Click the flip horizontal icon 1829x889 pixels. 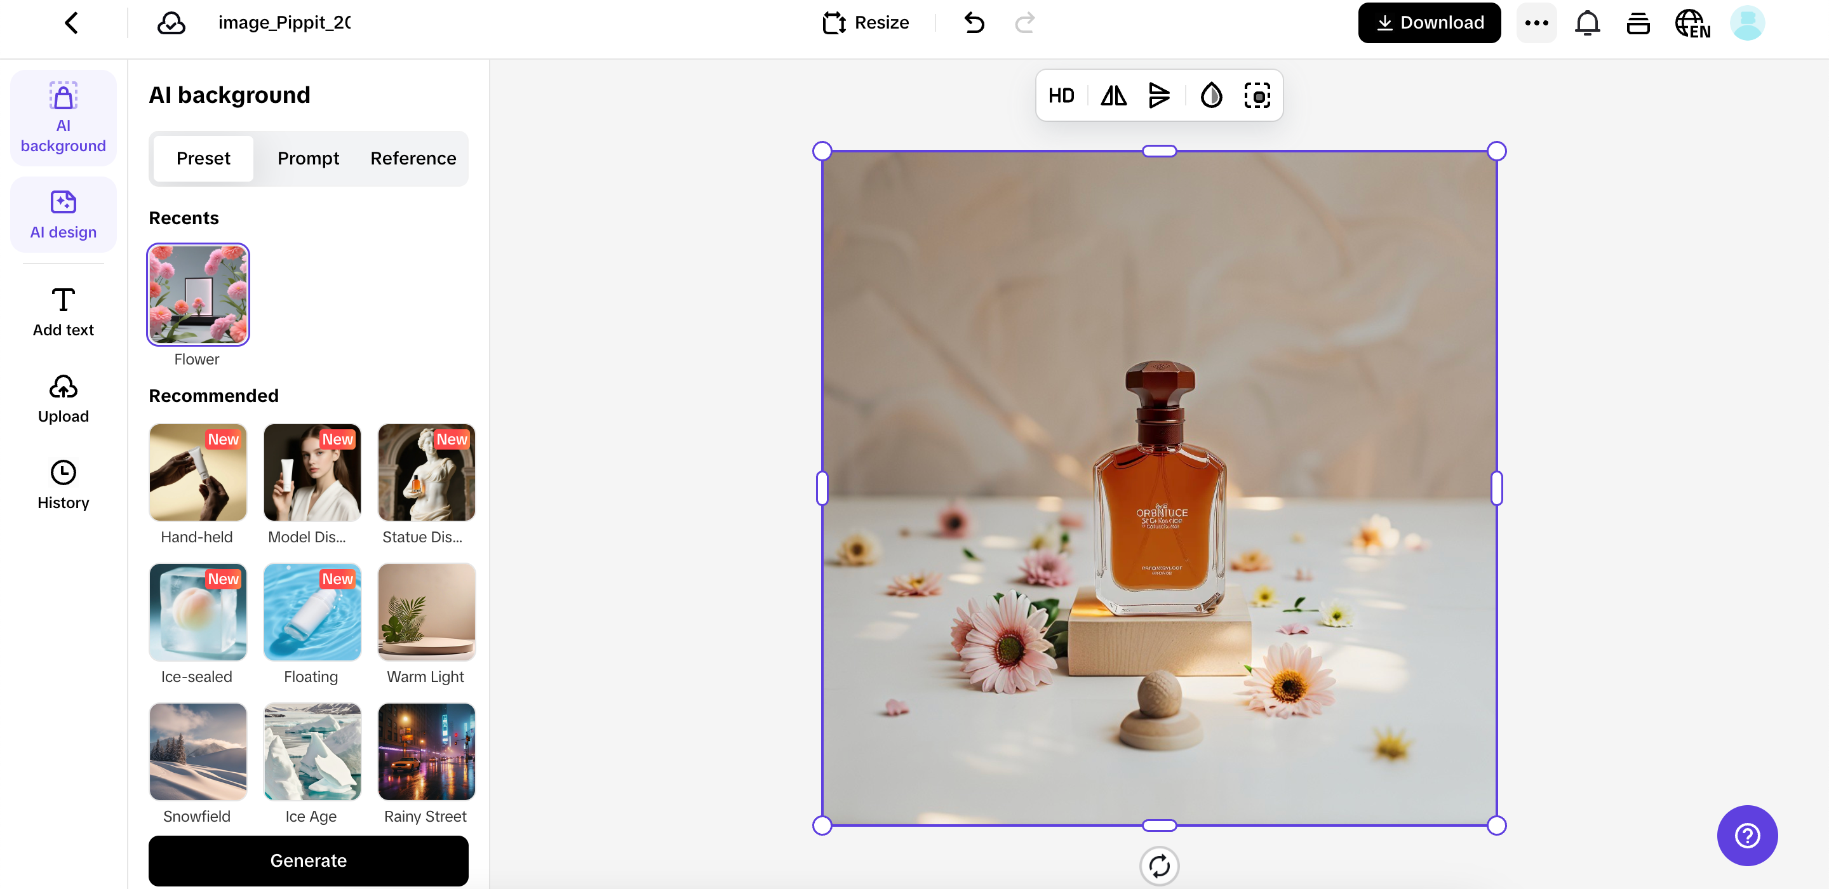click(x=1113, y=95)
